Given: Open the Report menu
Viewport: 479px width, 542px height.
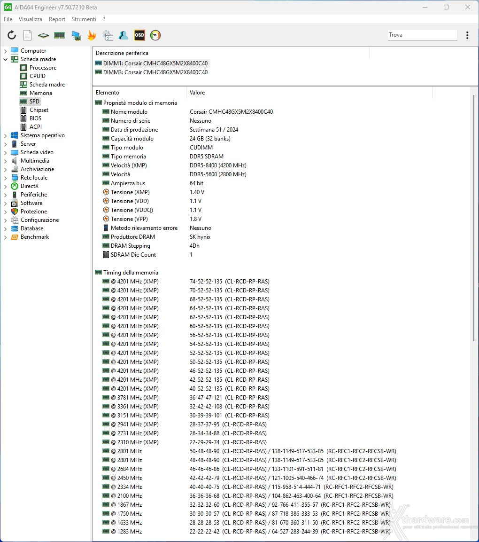Looking at the screenshot, I should (57, 19).
